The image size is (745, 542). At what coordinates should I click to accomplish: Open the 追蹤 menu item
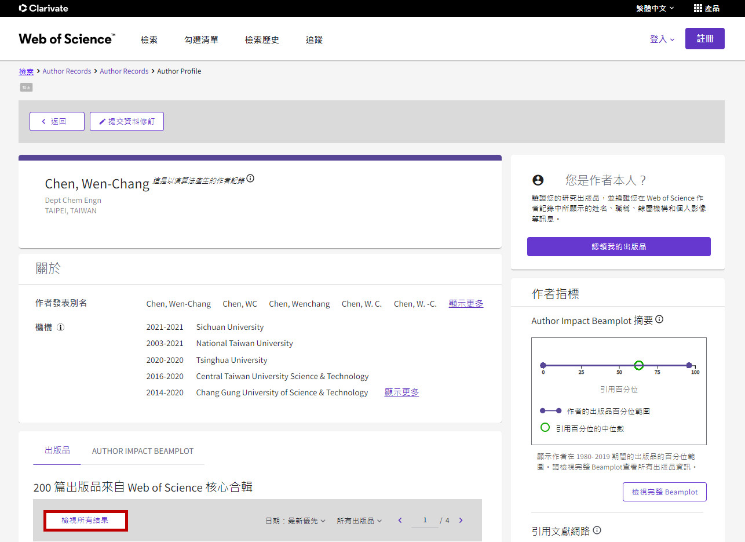(x=314, y=39)
